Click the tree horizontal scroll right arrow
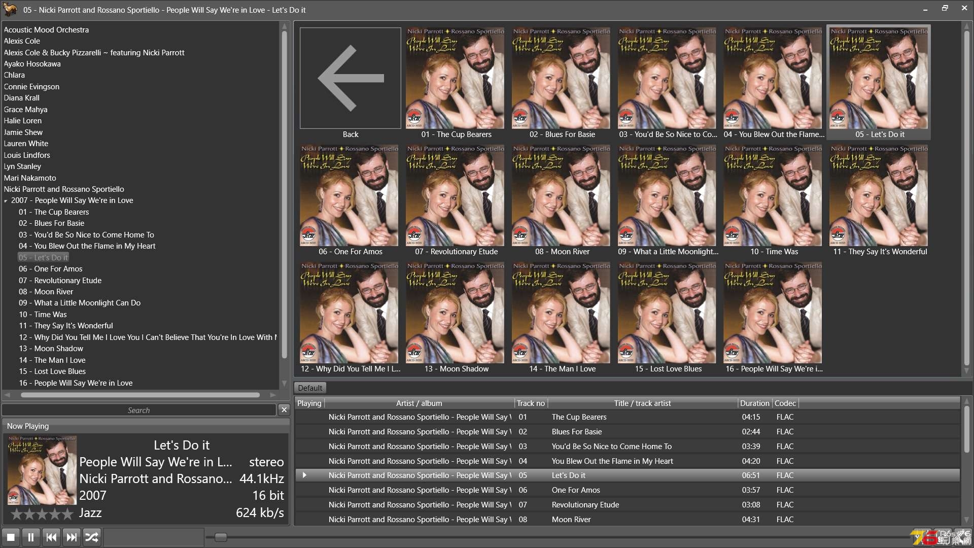Image resolution: width=974 pixels, height=548 pixels. pyautogui.click(x=273, y=395)
